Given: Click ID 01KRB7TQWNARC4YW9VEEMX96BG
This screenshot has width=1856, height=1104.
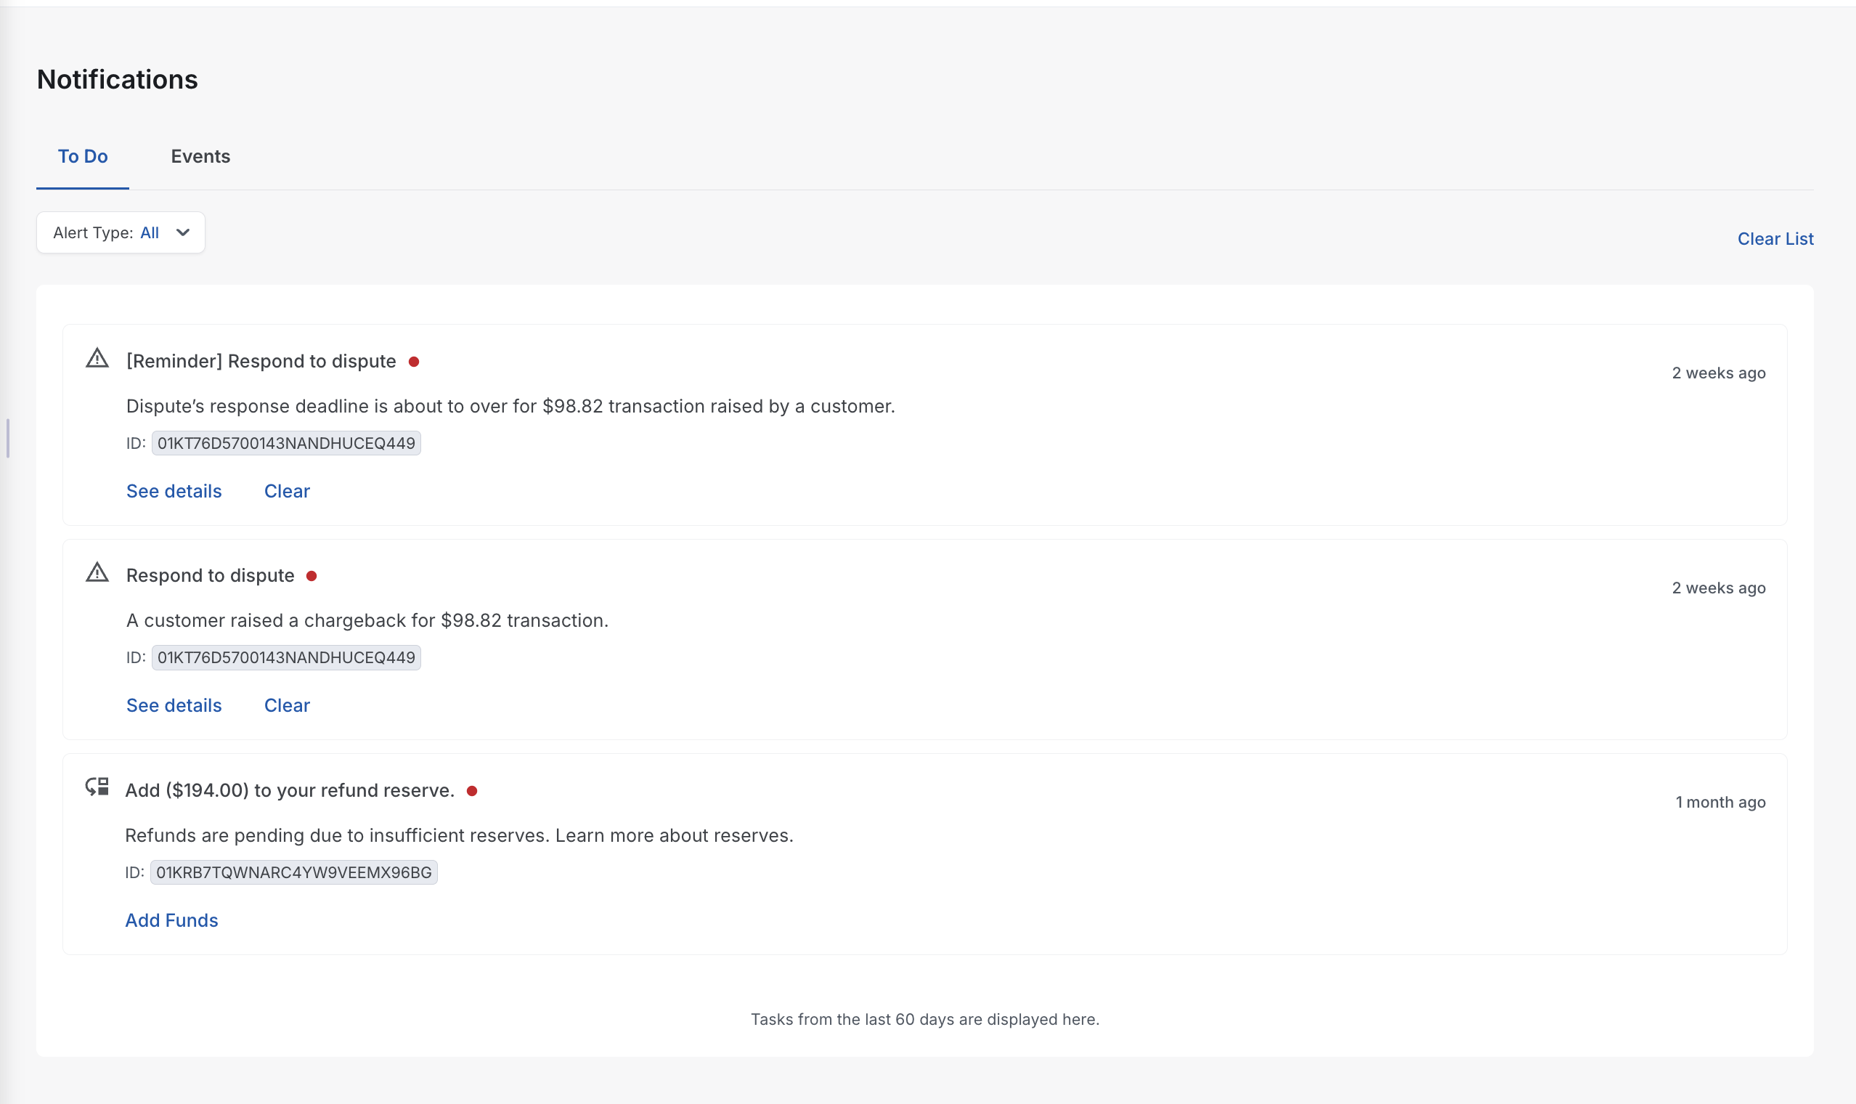Looking at the screenshot, I should [x=293, y=872].
